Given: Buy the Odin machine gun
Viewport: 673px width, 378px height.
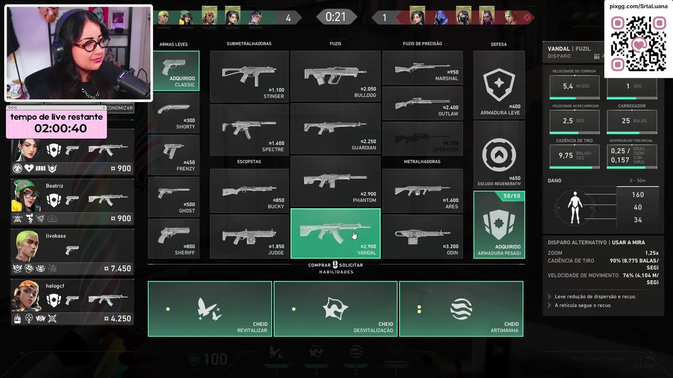Looking at the screenshot, I should (423, 236).
